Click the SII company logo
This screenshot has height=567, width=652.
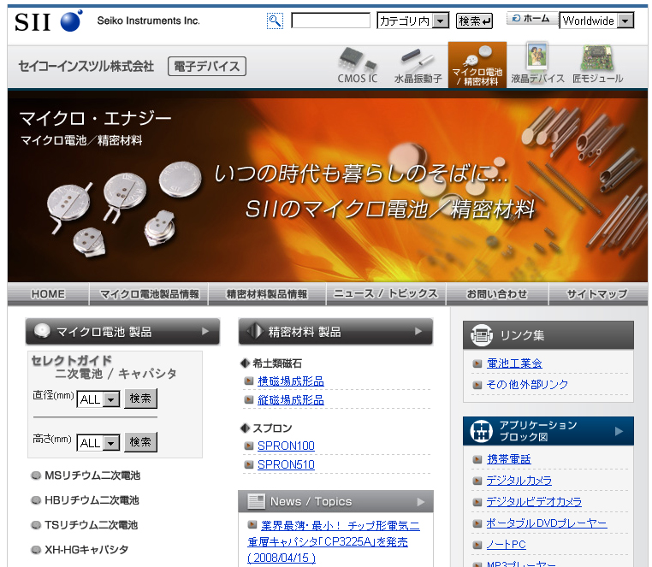[x=49, y=21]
